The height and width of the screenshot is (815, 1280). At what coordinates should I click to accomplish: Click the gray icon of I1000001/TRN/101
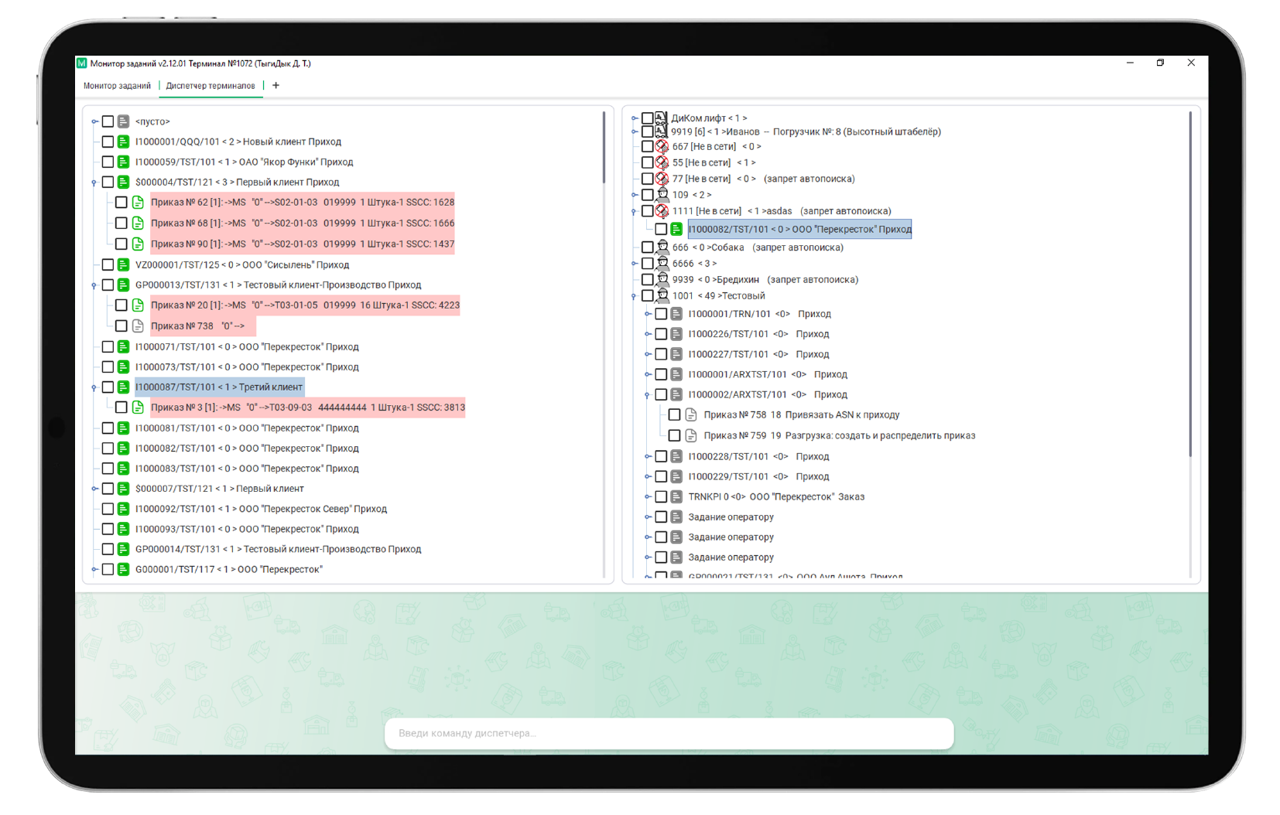point(676,314)
